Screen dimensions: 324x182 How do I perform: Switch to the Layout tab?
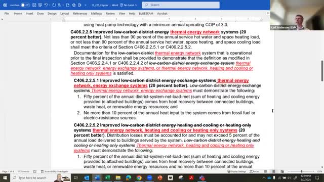[x=64, y=14]
